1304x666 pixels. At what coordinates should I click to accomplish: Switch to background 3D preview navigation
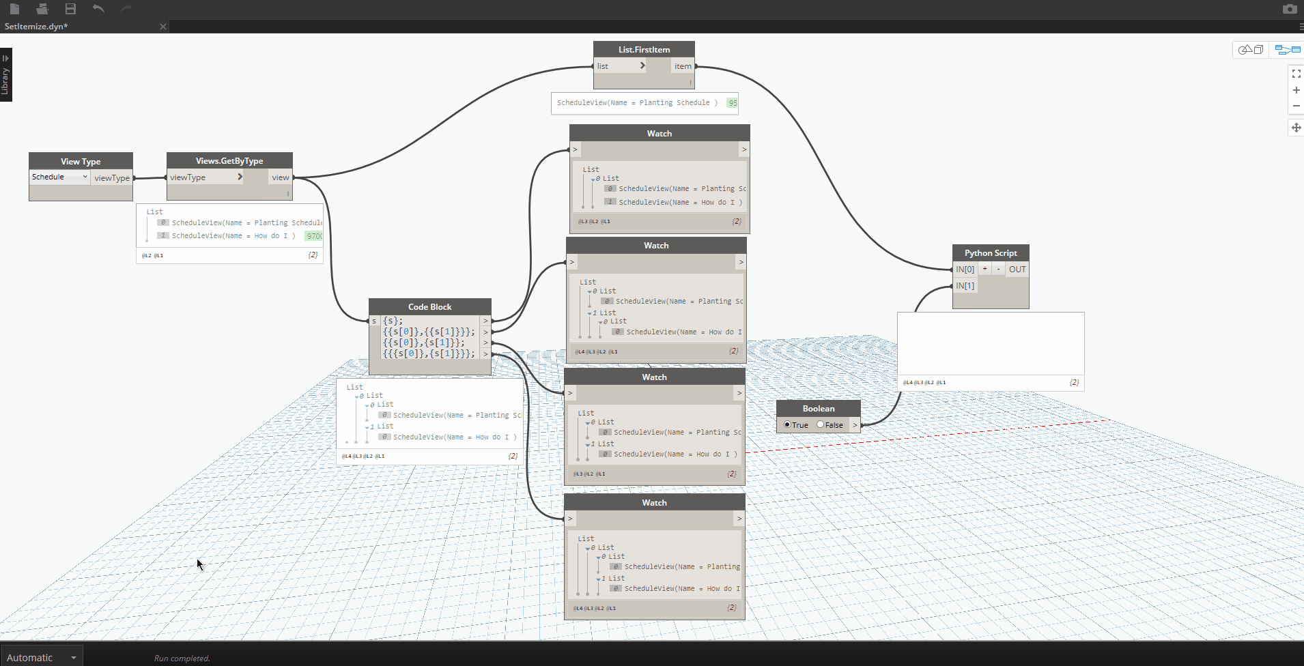pos(1251,50)
